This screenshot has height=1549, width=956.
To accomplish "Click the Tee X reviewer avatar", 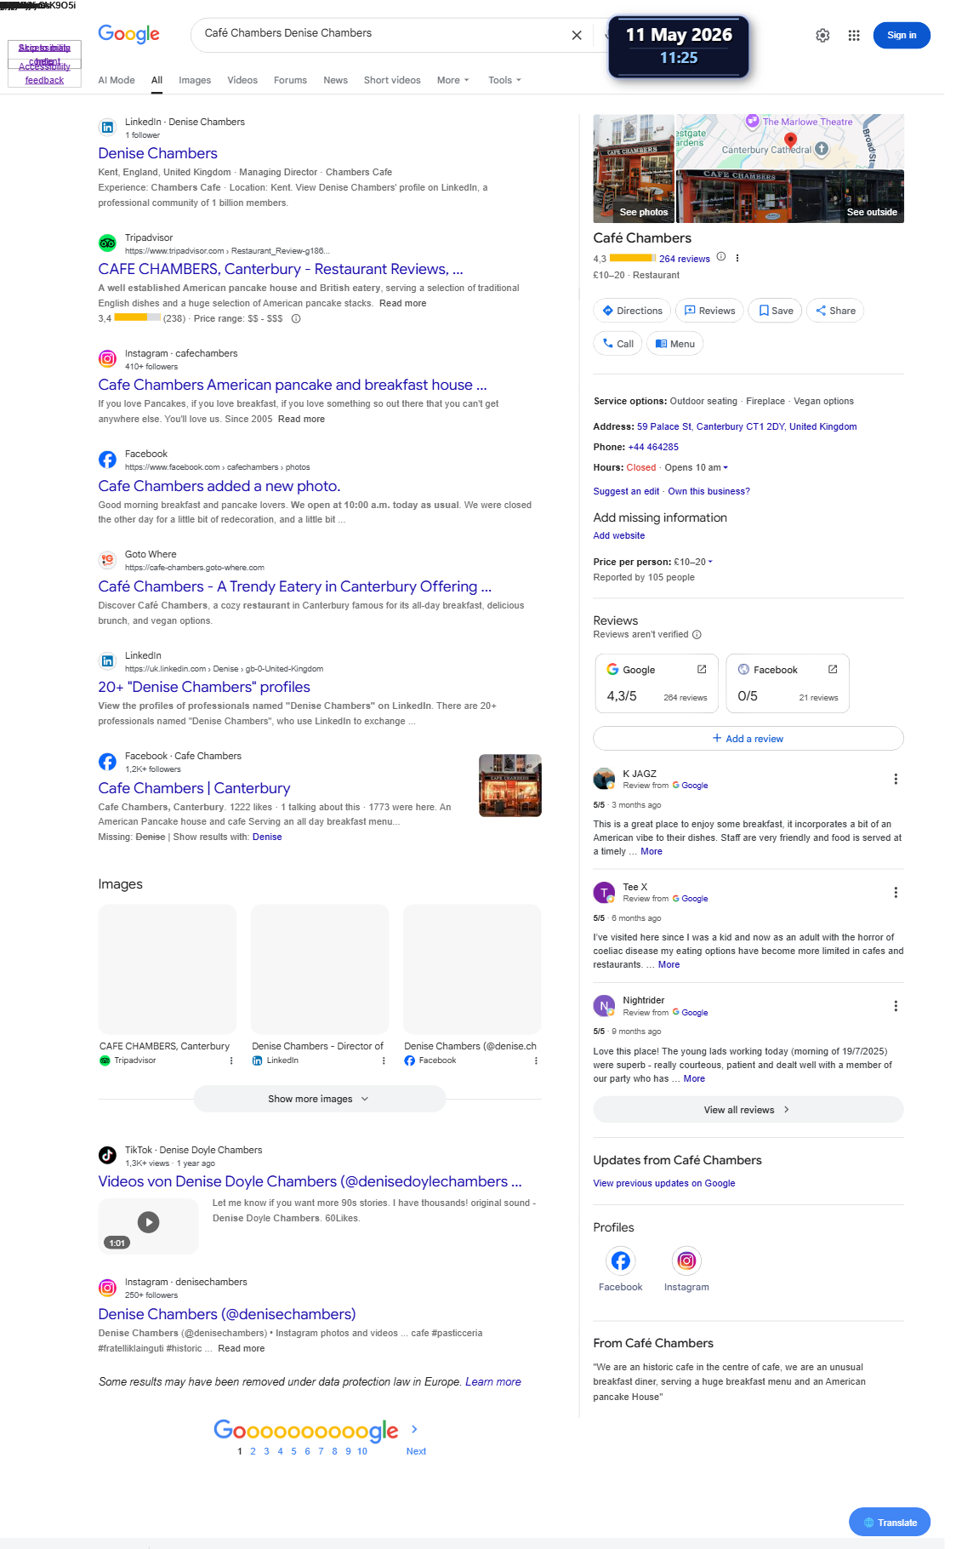I will [x=604, y=892].
